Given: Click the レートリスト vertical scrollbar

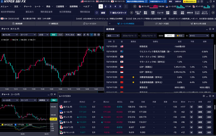Looking at the screenshot, I should click(x=215, y=107).
